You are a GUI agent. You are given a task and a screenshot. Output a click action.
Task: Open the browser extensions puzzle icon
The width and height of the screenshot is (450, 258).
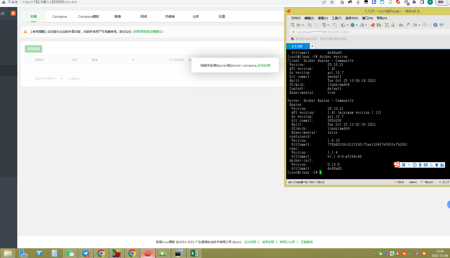point(414,2)
